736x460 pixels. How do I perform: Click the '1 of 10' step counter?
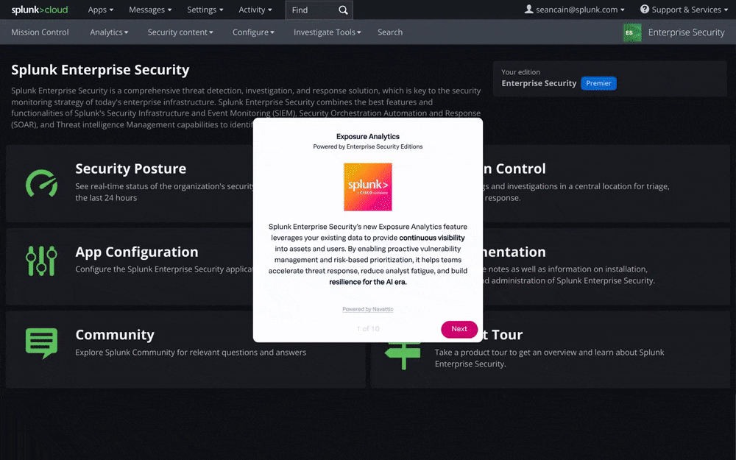[x=368, y=328]
